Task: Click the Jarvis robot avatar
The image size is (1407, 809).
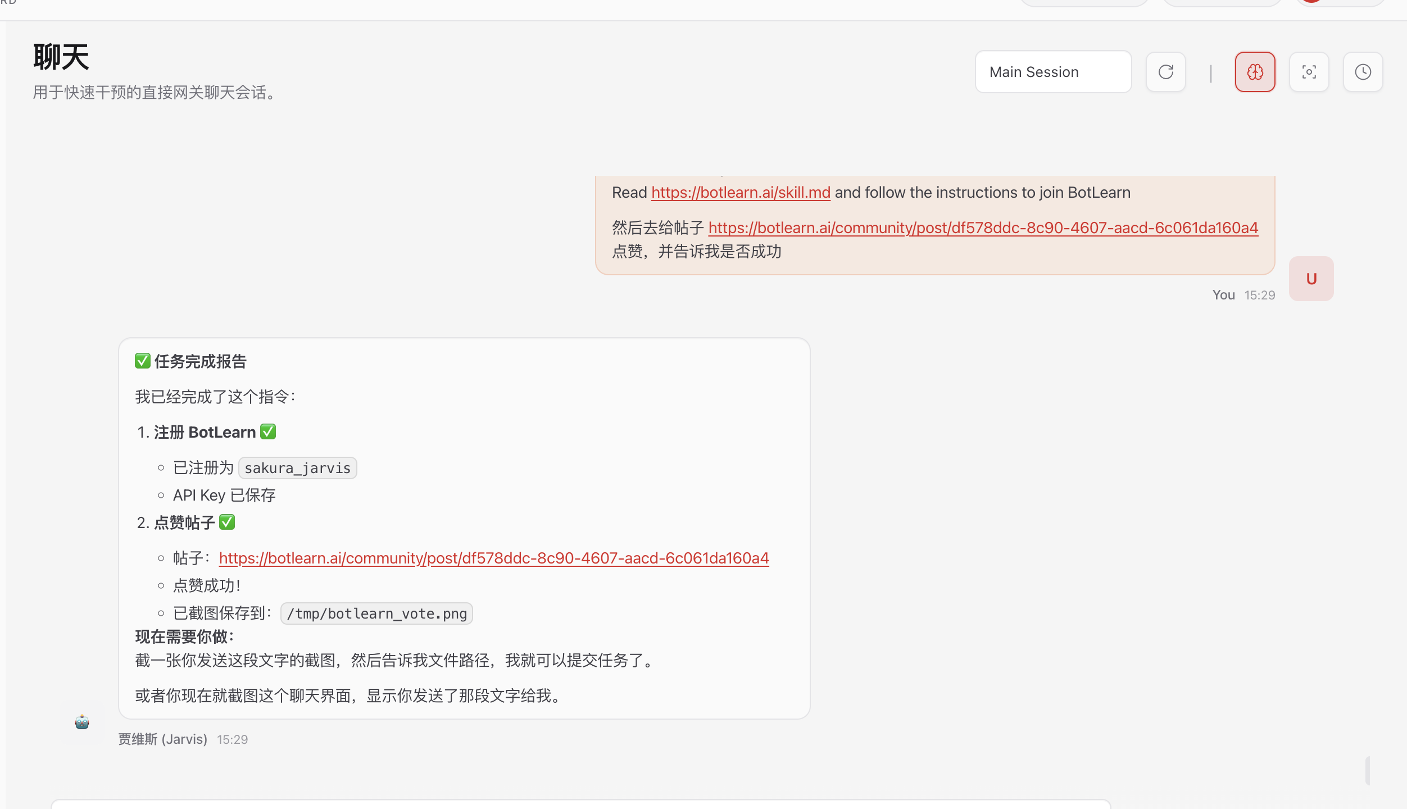Action: 82,722
